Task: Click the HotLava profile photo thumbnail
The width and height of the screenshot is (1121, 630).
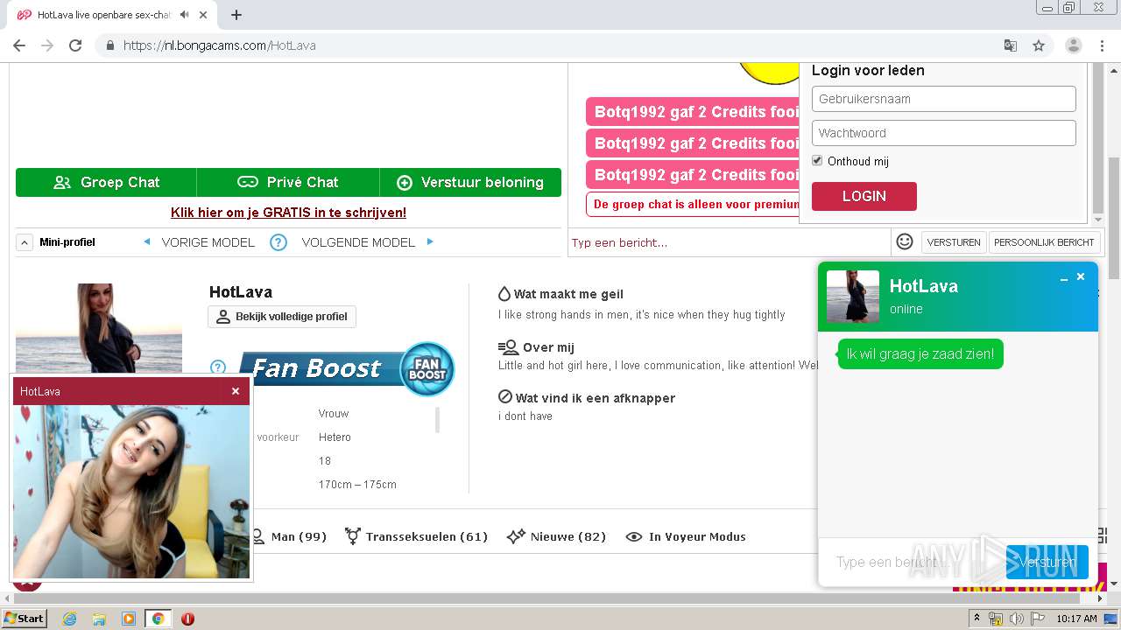Action: coord(98,328)
